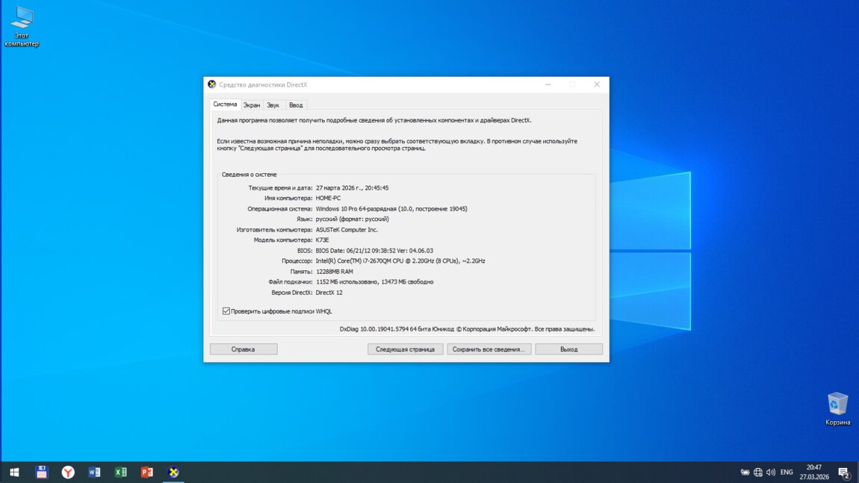Open the network globe tray icon
Image resolution: width=859 pixels, height=483 pixels.
758,473
